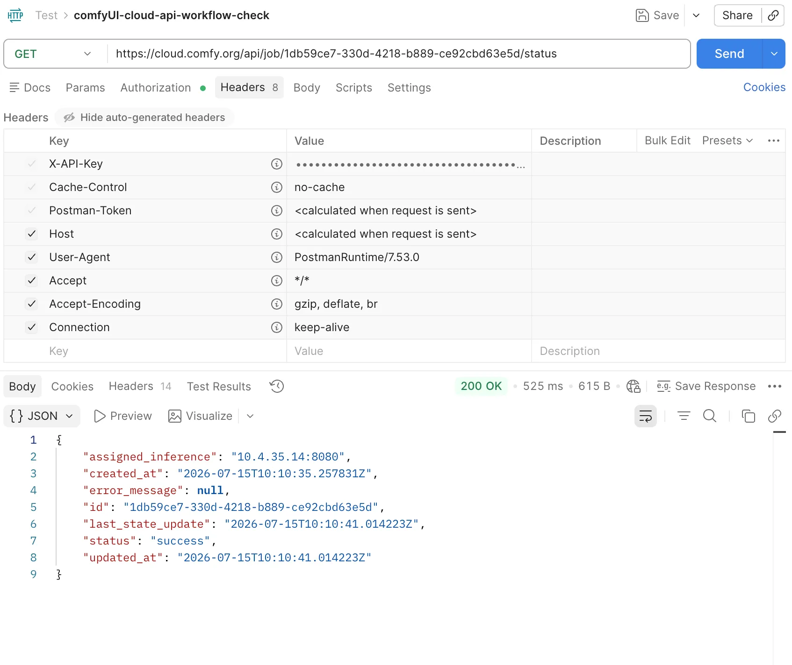Toggle the Postman-Token header checkbox
This screenshot has height=665, width=792.
pyautogui.click(x=32, y=211)
